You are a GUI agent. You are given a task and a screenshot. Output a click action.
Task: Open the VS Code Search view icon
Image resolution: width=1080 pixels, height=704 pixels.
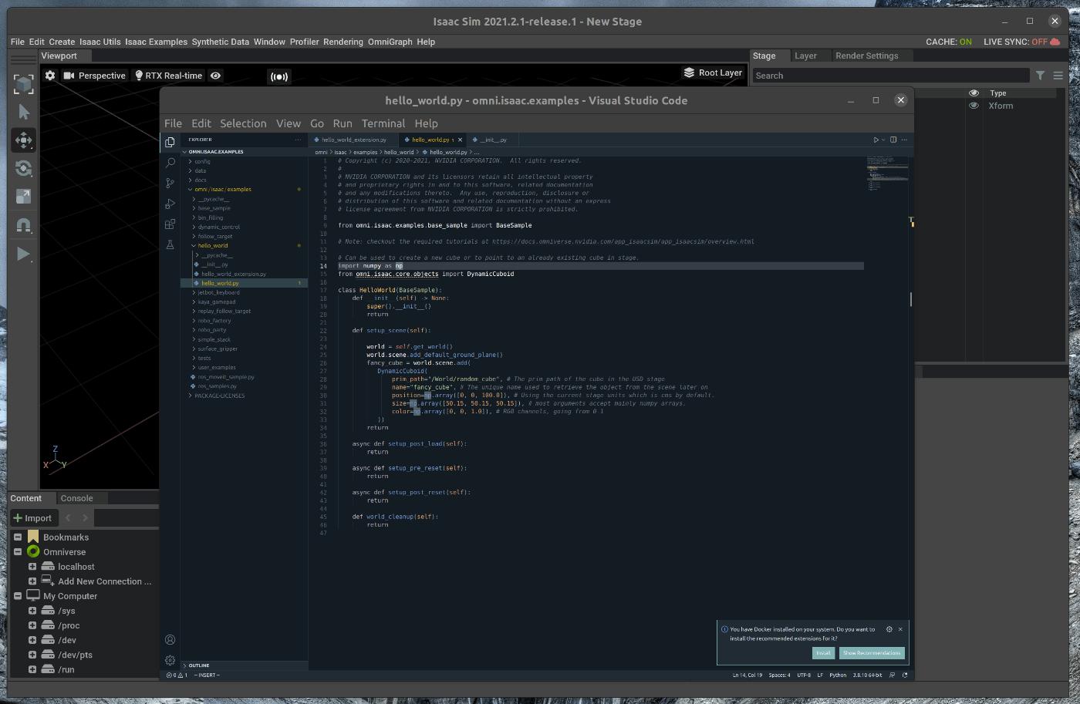click(x=170, y=163)
